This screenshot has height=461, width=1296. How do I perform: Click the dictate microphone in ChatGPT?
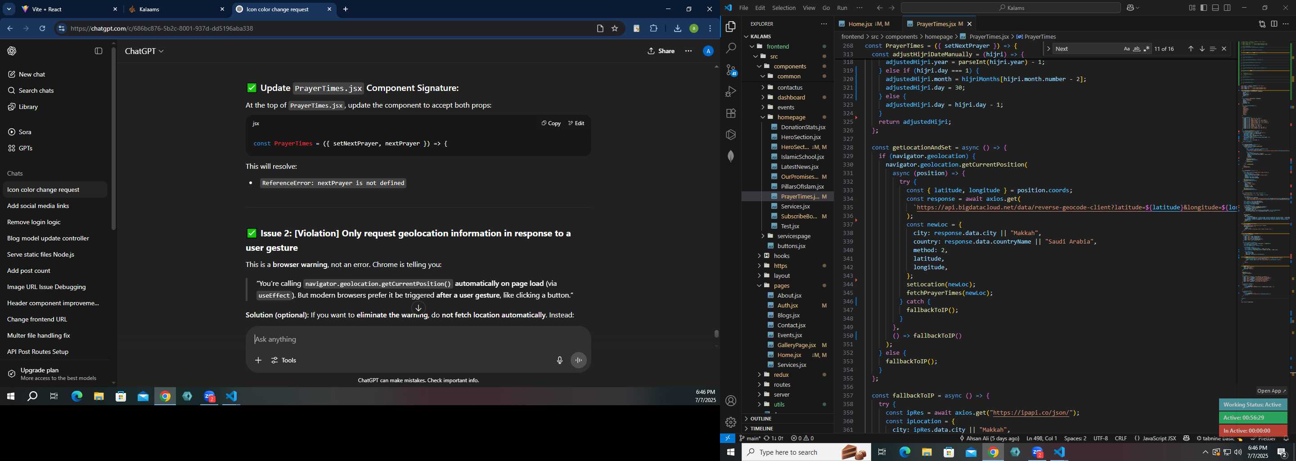tap(559, 360)
